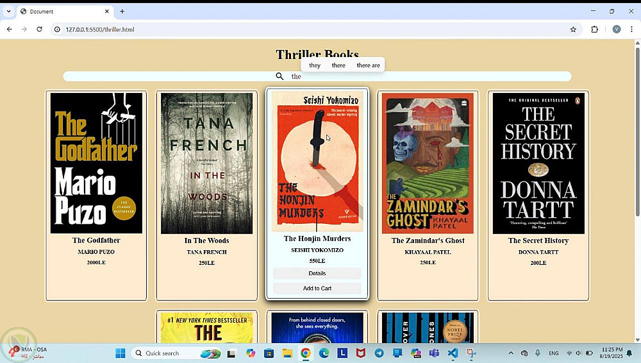641x363 pixels.
Task: Open the Wi-Fi network icon in the tray
Action: click(x=569, y=353)
